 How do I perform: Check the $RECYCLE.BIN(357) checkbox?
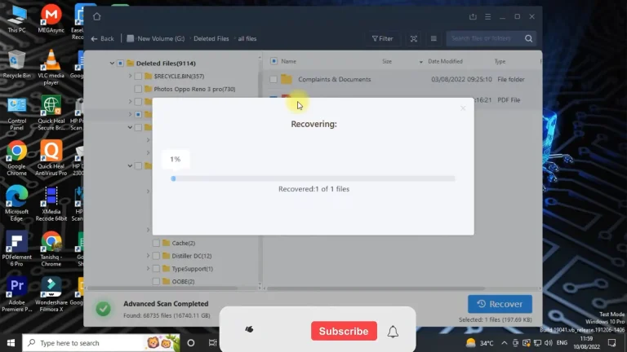coord(138,77)
